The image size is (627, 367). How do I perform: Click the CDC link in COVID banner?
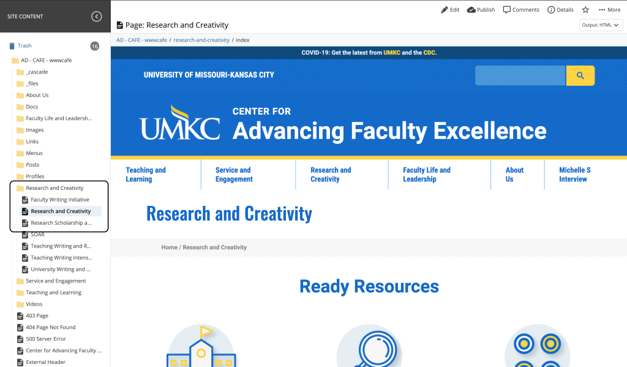(429, 53)
